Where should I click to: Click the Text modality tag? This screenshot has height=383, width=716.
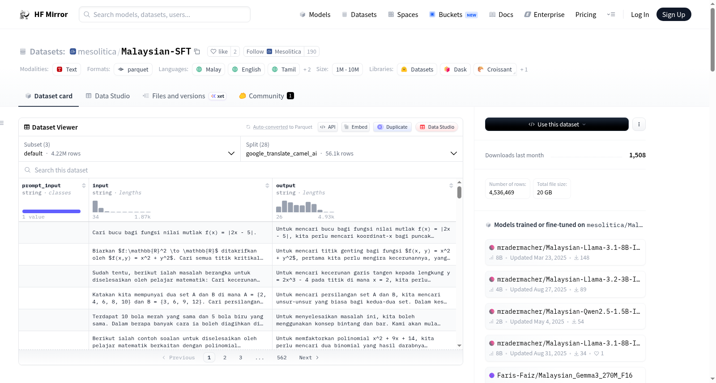[x=67, y=69]
